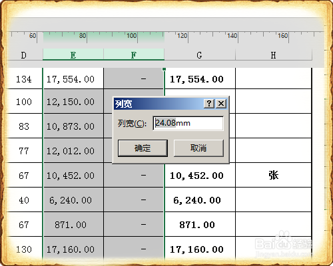Click the help question mark icon in dialog
333x266 pixels.
pyautogui.click(x=209, y=104)
